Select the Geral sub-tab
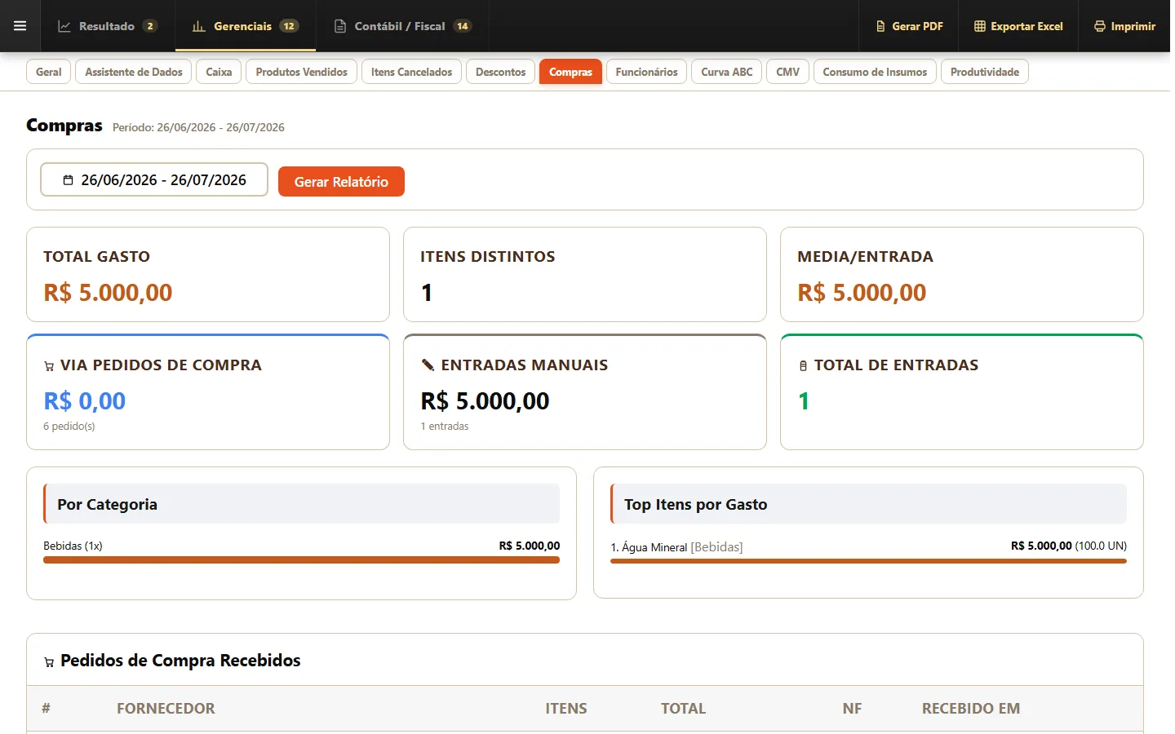 point(49,72)
